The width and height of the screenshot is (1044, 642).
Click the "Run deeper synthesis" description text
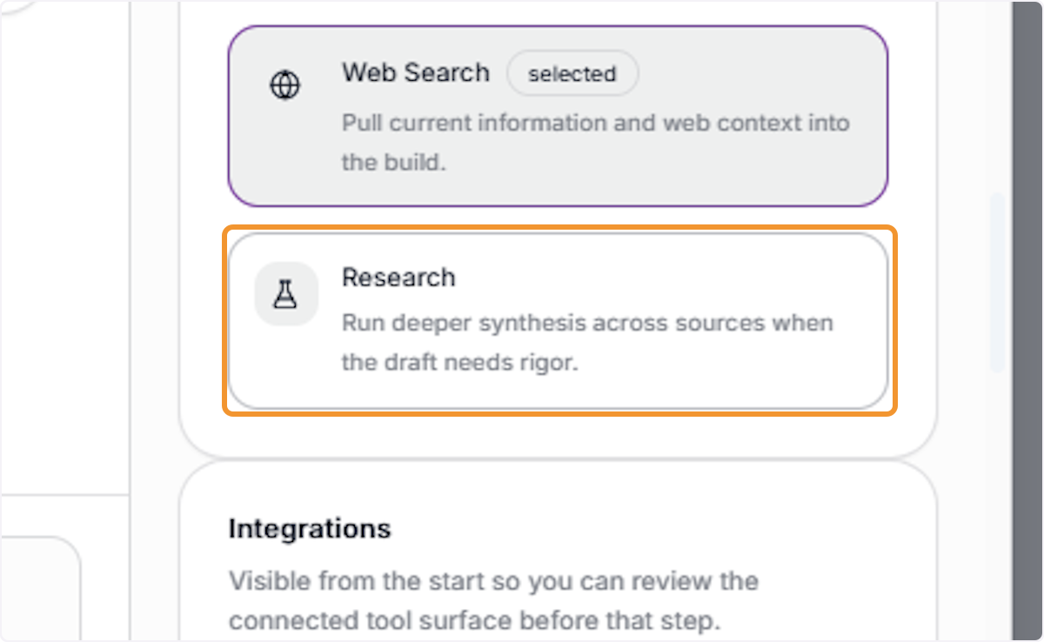pos(587,343)
